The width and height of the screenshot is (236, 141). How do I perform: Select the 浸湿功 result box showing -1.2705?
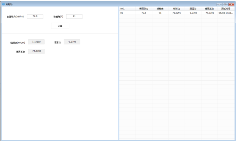[72, 42]
